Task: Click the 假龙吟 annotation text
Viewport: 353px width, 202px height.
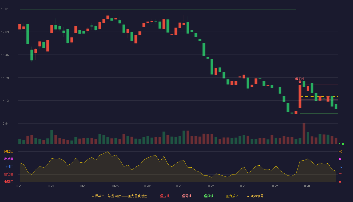Action: 300,79
